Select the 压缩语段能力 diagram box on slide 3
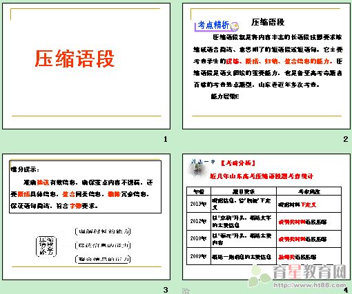352x294 pixels. (x=46, y=246)
